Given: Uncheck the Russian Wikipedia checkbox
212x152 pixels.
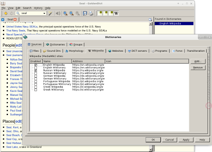Looking at the screenshot, I should (36, 70).
